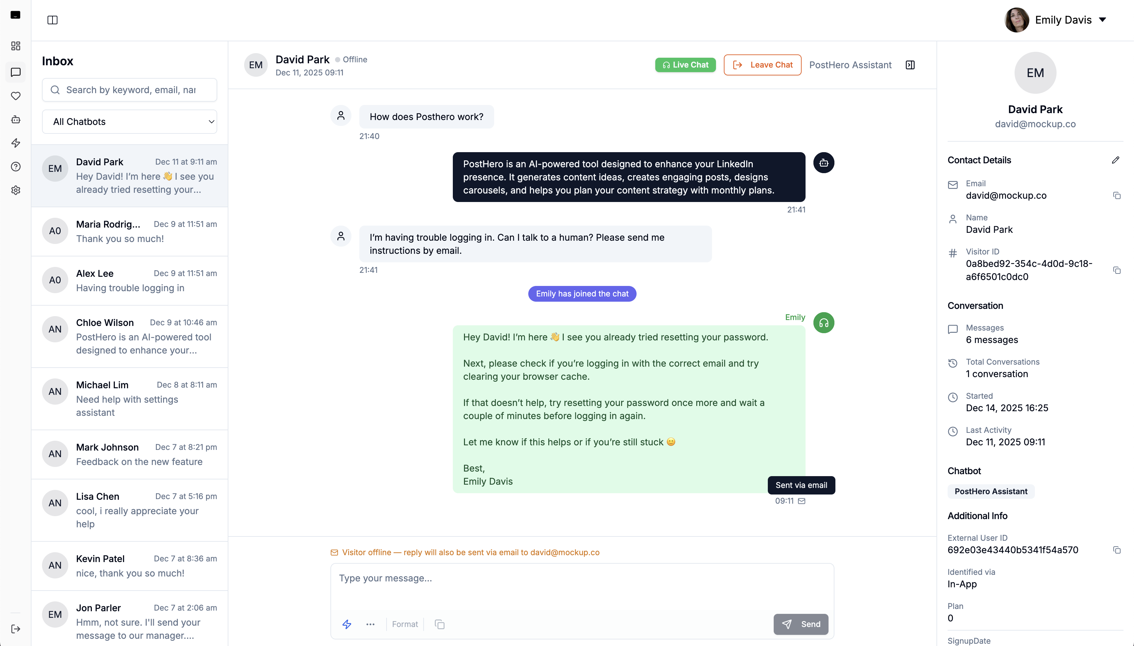Open the All Chatbots dropdown
This screenshot has height=646, width=1134.
[x=130, y=121]
